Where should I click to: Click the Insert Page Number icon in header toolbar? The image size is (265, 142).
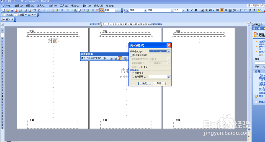click(111, 58)
